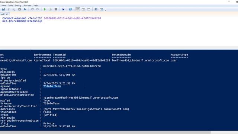Clear the console pane with the broom icon

25,9
